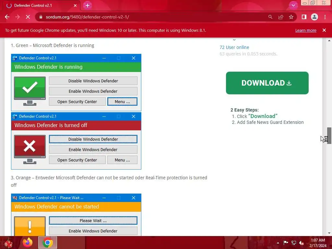Follow the Learn more link
The width and height of the screenshot is (332, 249).
[x=306, y=30]
